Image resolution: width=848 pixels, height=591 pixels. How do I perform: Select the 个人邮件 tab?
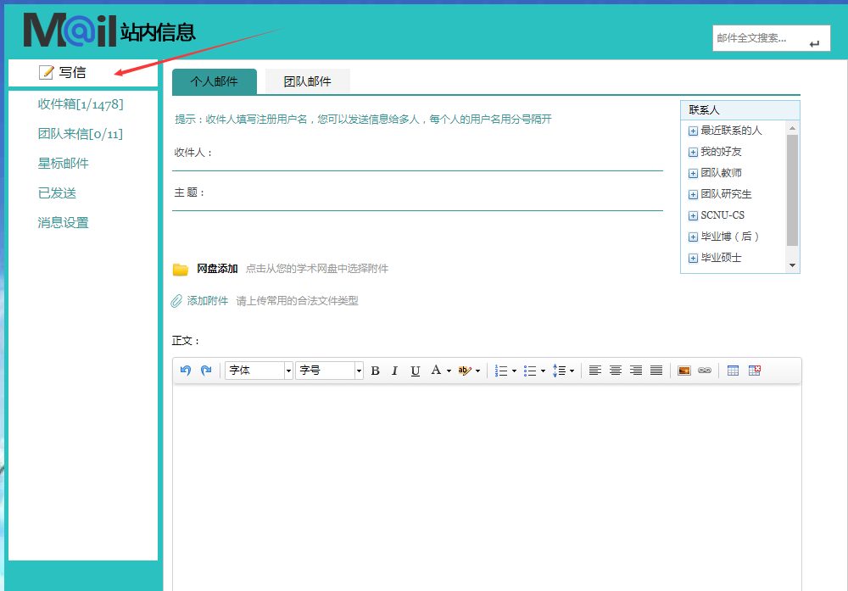(214, 81)
